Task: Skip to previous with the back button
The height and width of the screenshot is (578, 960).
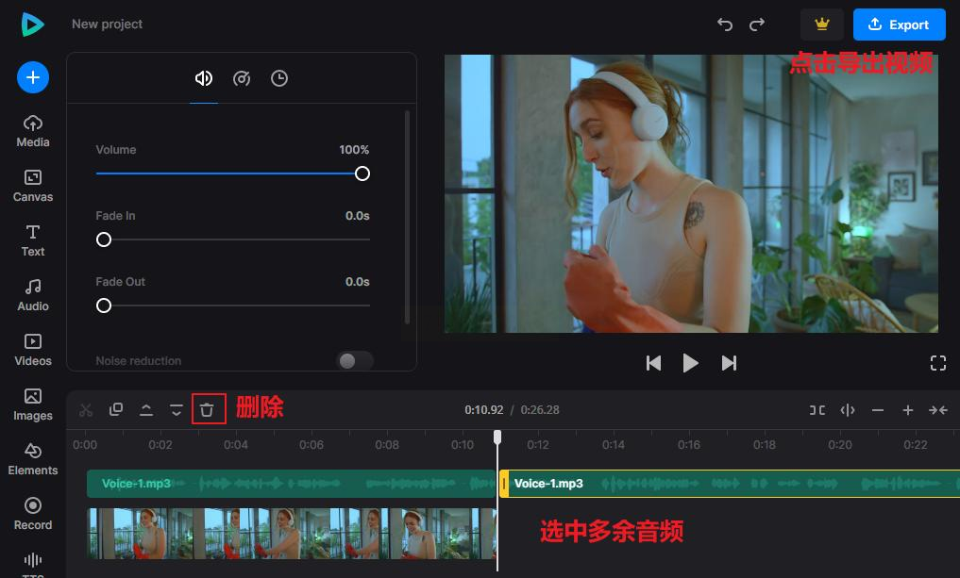Action: (x=653, y=363)
